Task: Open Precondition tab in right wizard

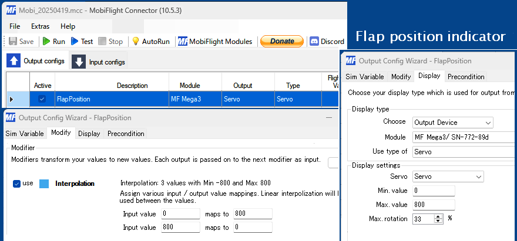Action: point(465,77)
